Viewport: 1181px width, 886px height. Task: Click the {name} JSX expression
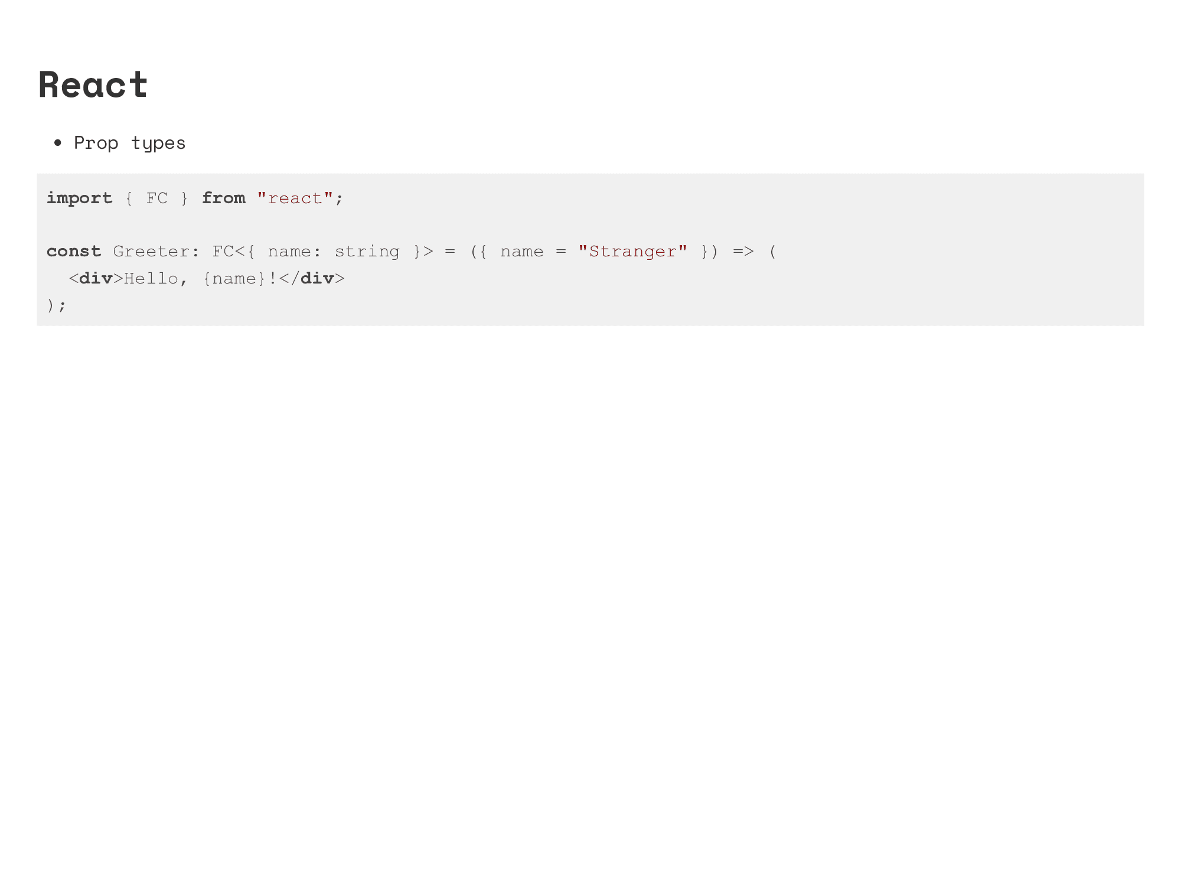coord(234,278)
